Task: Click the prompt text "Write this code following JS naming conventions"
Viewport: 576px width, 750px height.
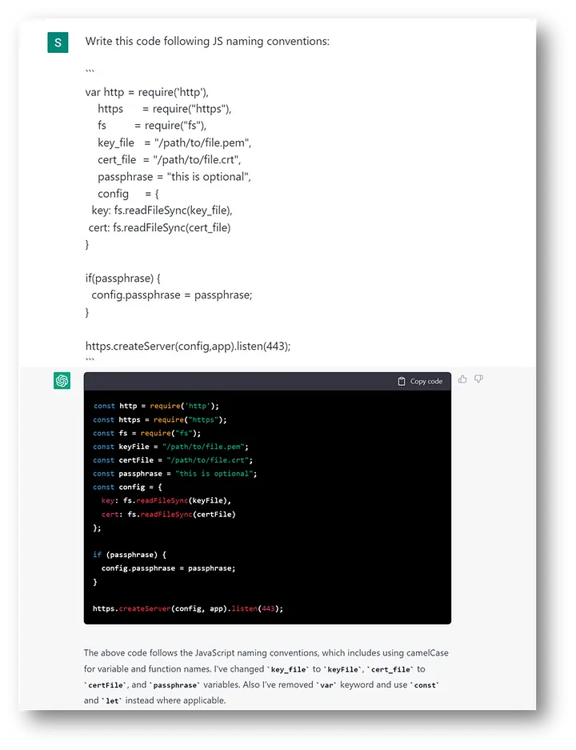Action: pos(207,41)
